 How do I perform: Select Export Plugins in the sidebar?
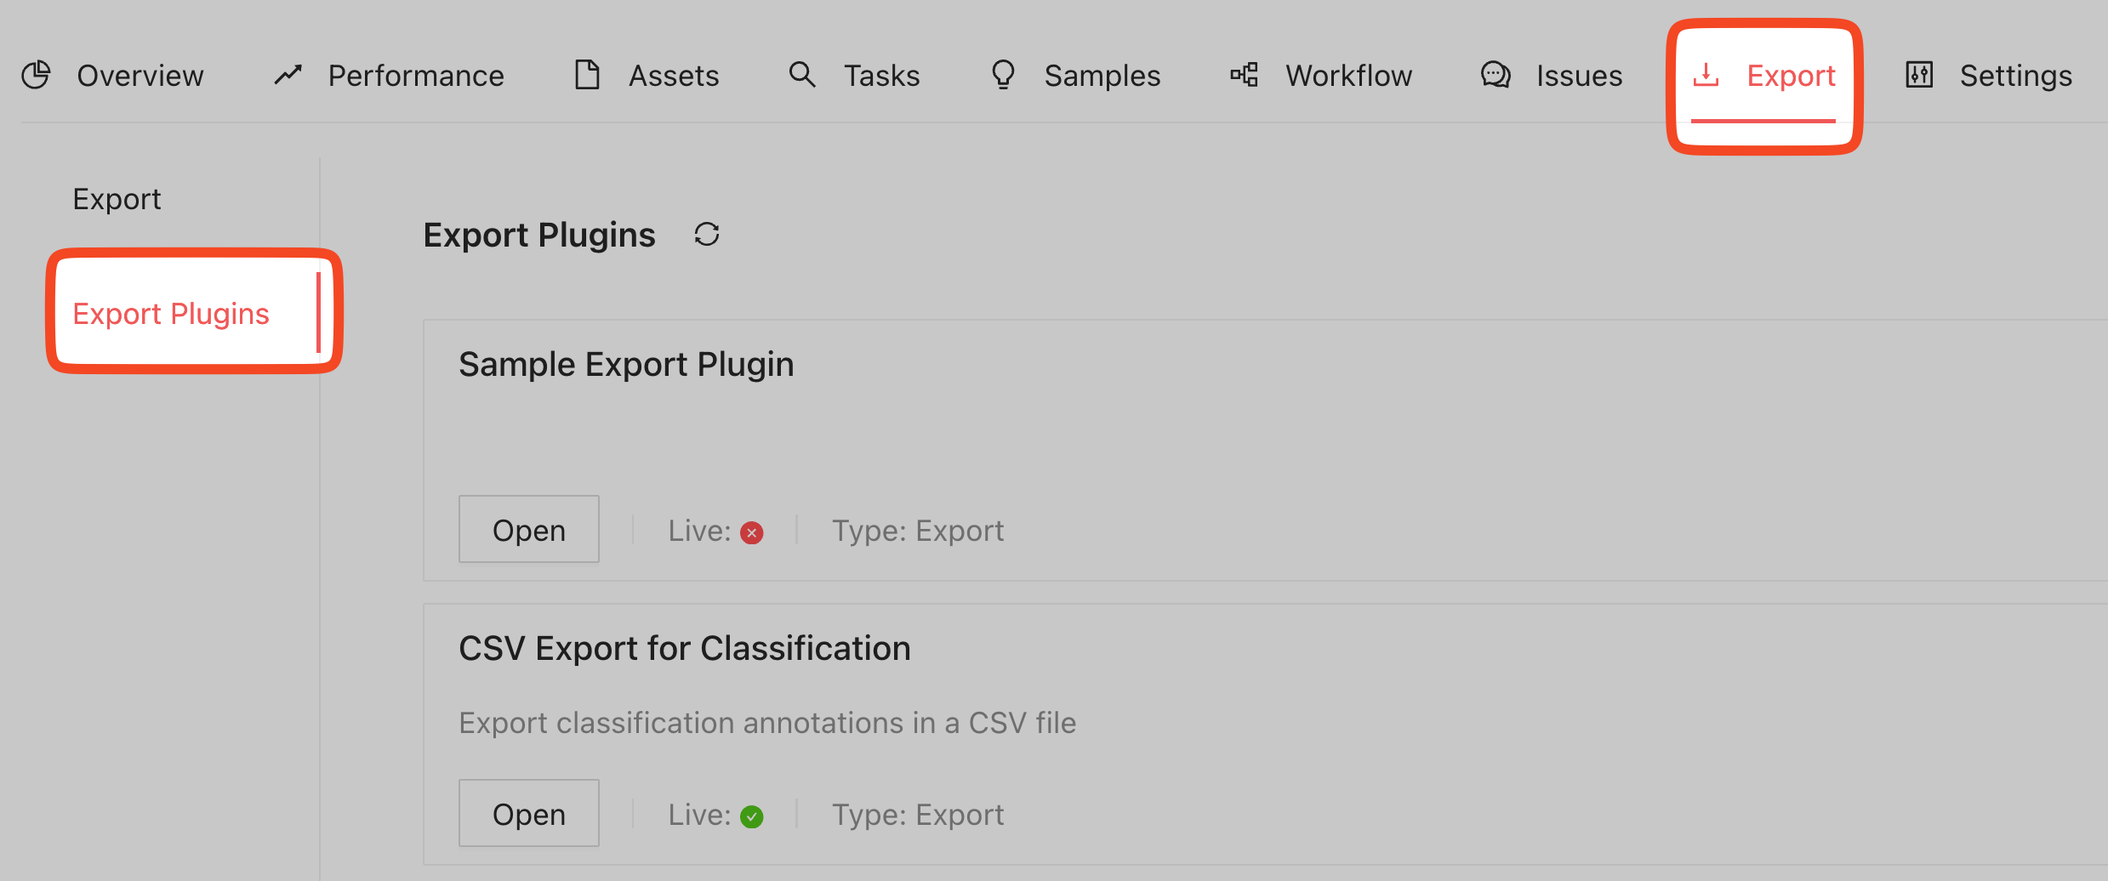pyautogui.click(x=171, y=314)
